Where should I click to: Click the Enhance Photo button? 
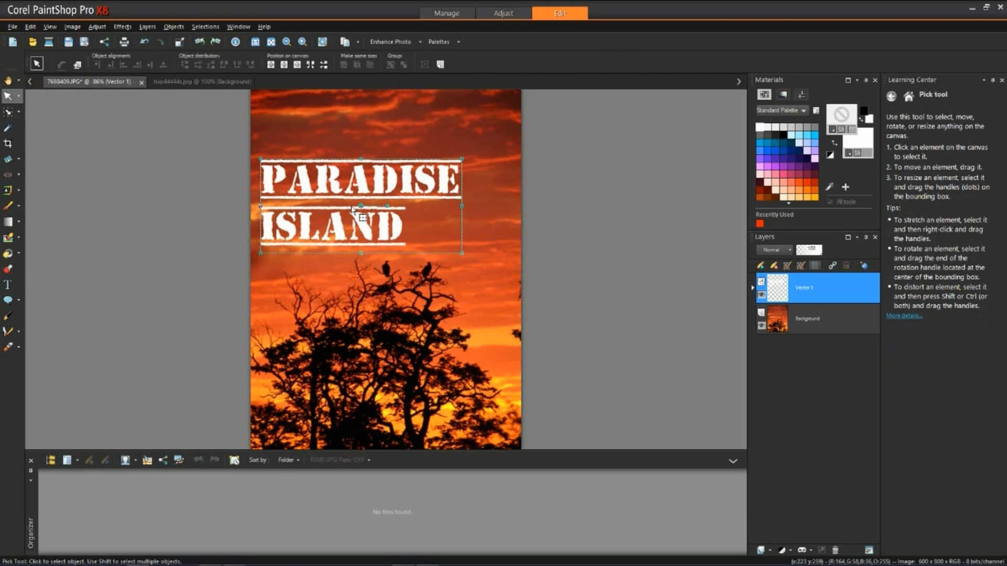390,41
